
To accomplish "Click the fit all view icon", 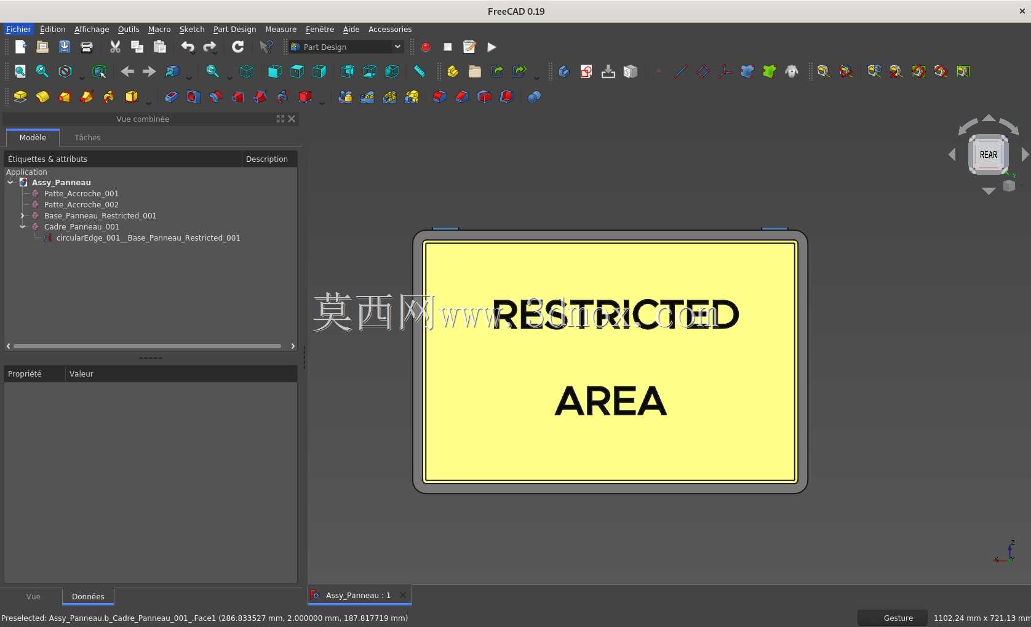I will [20, 71].
